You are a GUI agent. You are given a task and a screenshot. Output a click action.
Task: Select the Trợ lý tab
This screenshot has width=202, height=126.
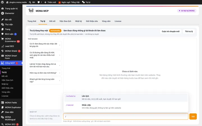(x=43, y=21)
